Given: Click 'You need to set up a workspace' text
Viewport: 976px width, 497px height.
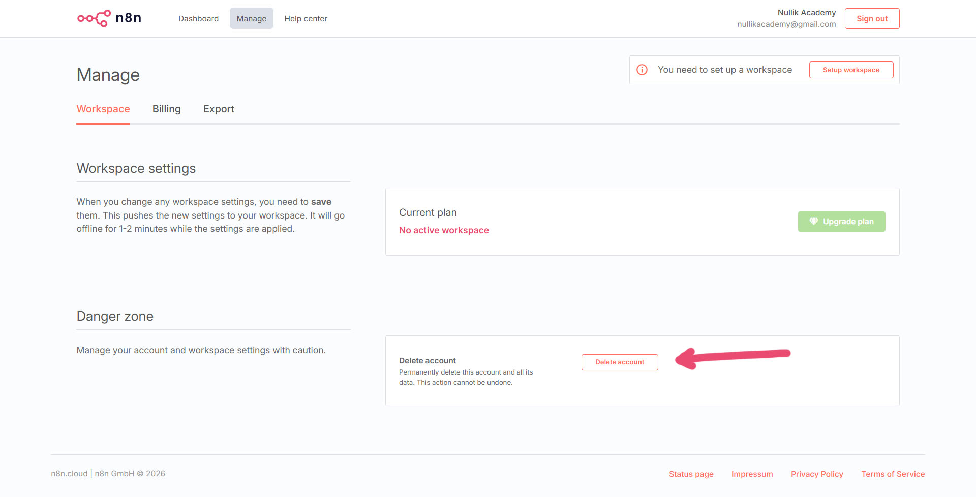Looking at the screenshot, I should pos(725,70).
